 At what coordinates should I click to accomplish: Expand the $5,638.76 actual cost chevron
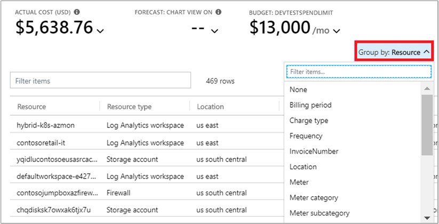[x=100, y=30]
